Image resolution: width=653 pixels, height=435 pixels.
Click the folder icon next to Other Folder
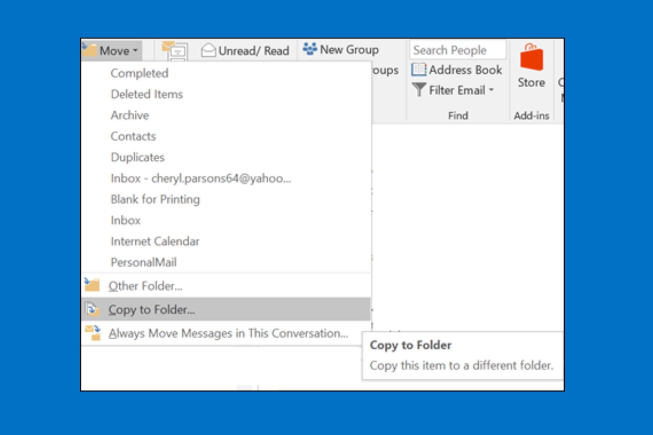tap(94, 285)
